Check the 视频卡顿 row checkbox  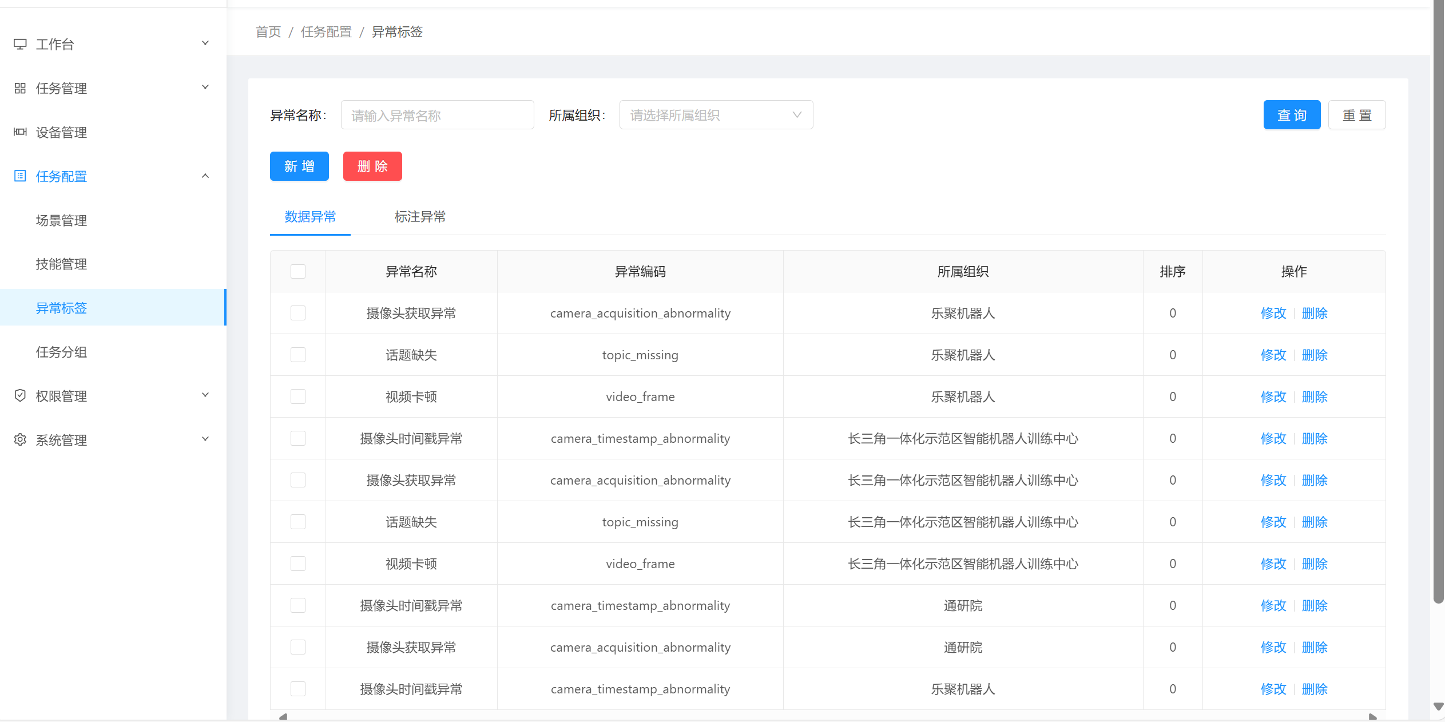298,396
